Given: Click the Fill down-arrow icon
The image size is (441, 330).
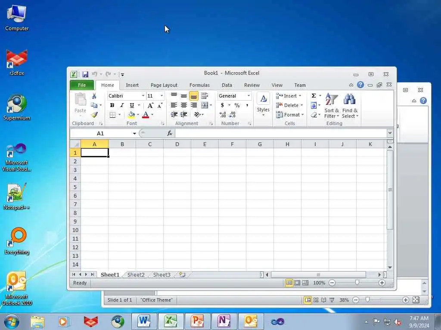Looking at the screenshot, I should click(314, 105).
